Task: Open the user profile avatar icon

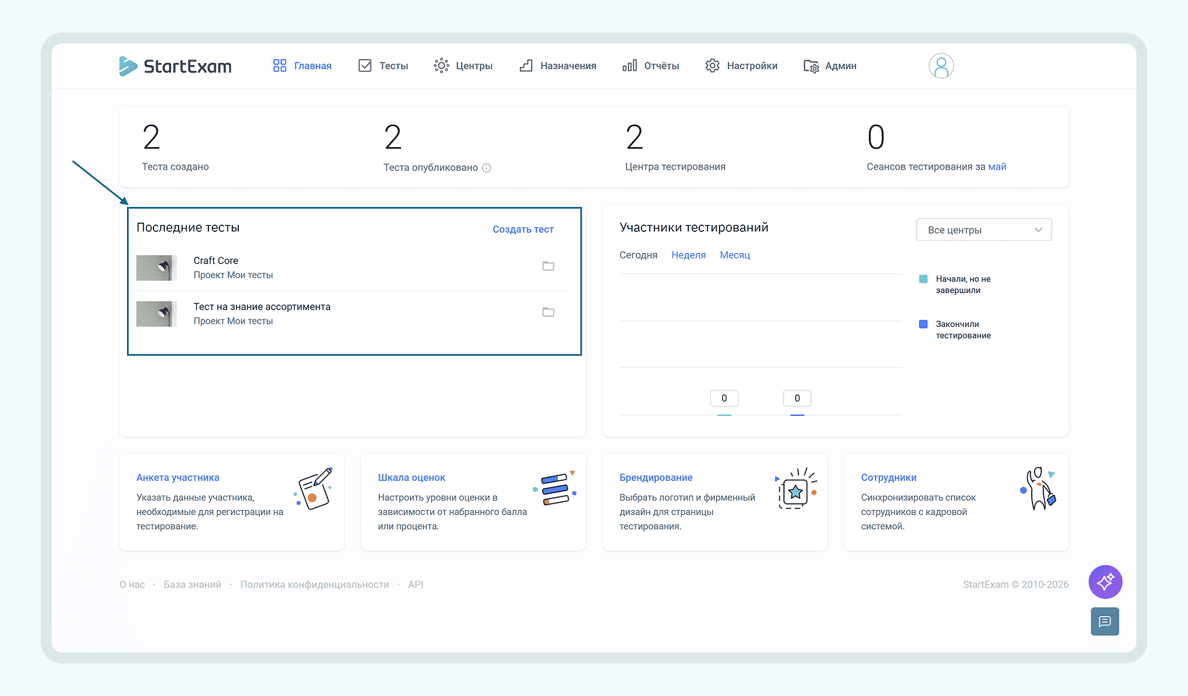Action: click(941, 66)
